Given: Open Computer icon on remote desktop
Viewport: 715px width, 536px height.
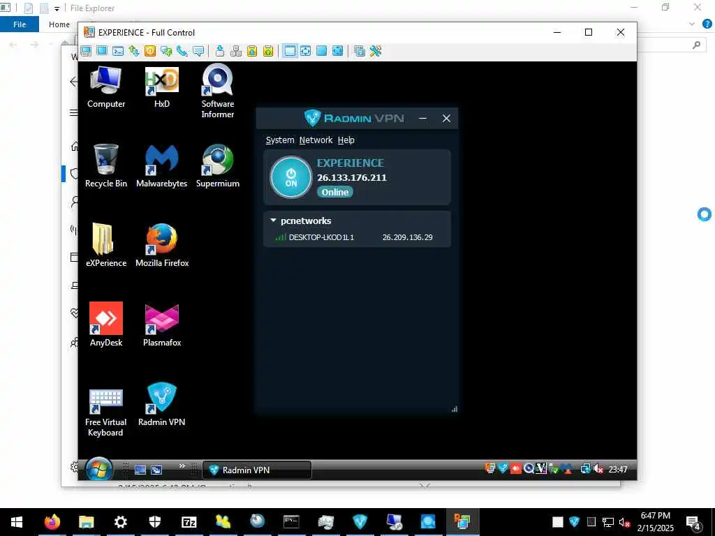Looking at the screenshot, I should (106, 87).
